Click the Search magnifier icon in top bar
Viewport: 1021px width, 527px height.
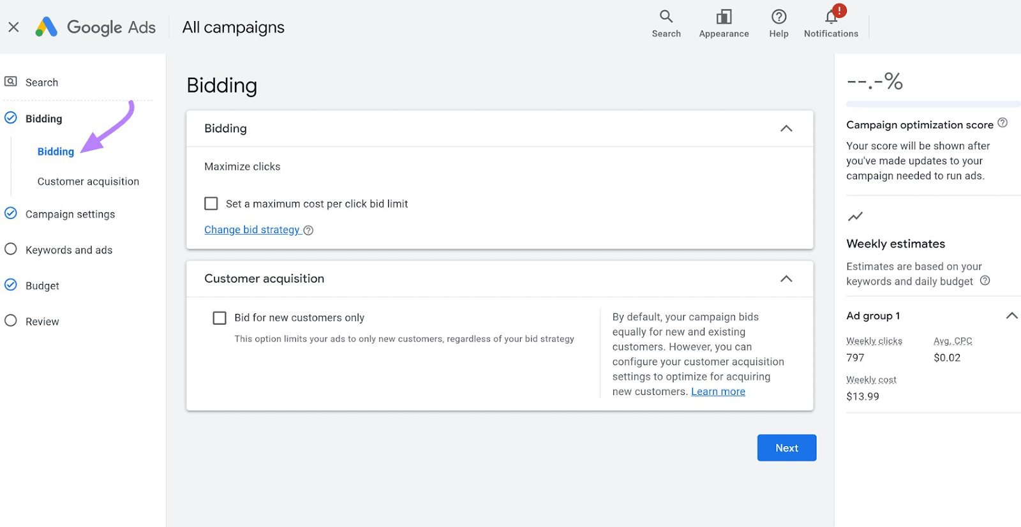[x=666, y=17]
